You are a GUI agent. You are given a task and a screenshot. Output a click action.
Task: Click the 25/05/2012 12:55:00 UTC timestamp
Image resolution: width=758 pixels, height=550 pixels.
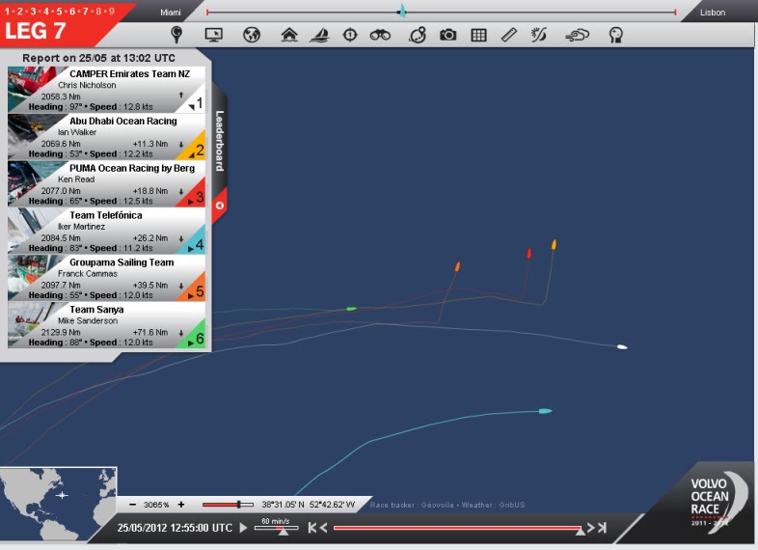pos(175,528)
